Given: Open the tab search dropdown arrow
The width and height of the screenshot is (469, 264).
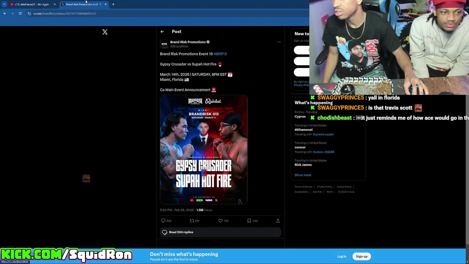Looking at the screenshot, I should [x=4, y=4].
